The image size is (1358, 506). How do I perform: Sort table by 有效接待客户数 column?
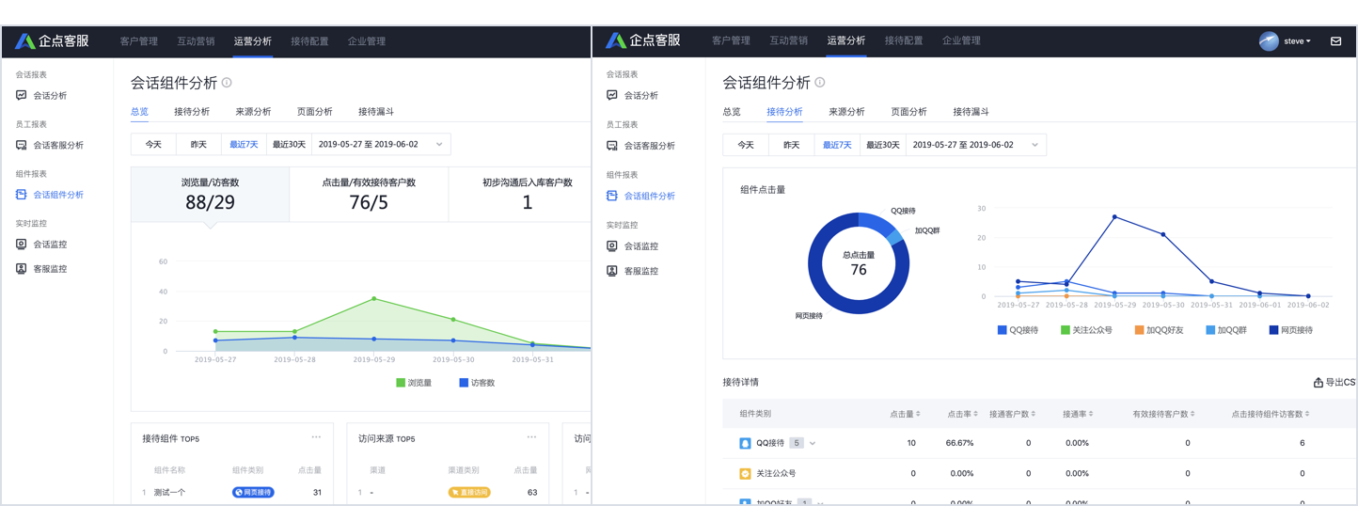tap(1163, 414)
